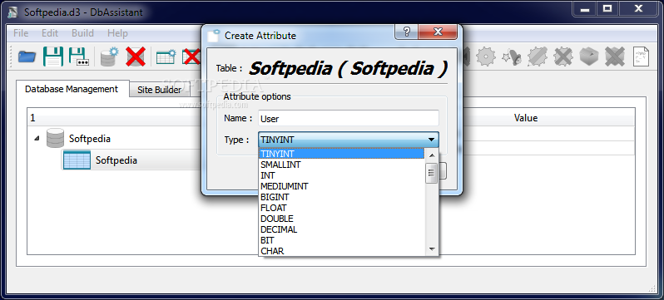Click the grey package box icon
The width and height of the screenshot is (664, 300).
point(589,57)
